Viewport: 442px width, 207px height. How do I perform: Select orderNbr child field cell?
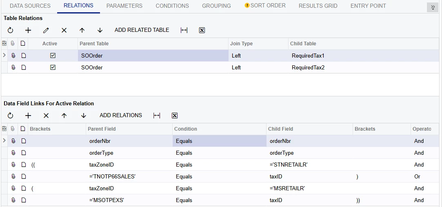point(309,141)
